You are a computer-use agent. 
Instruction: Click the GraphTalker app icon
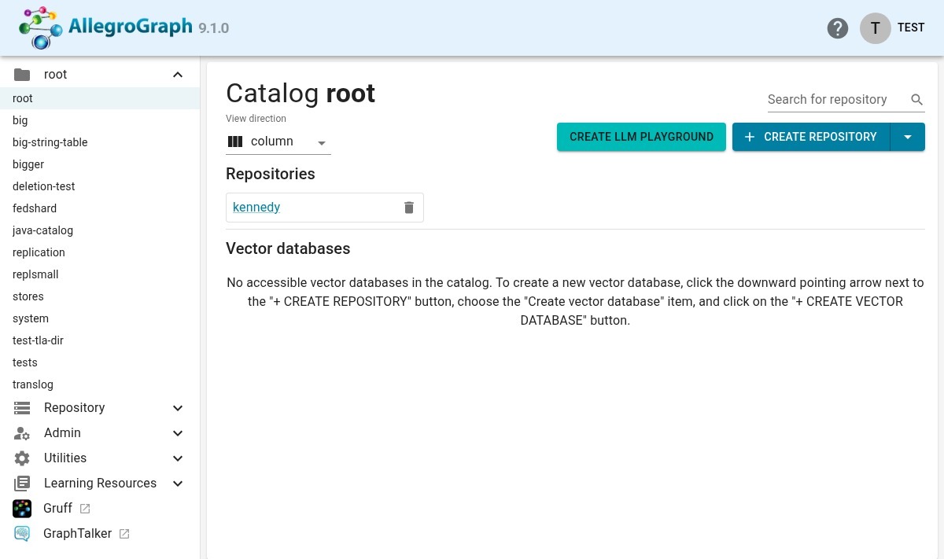point(22,534)
